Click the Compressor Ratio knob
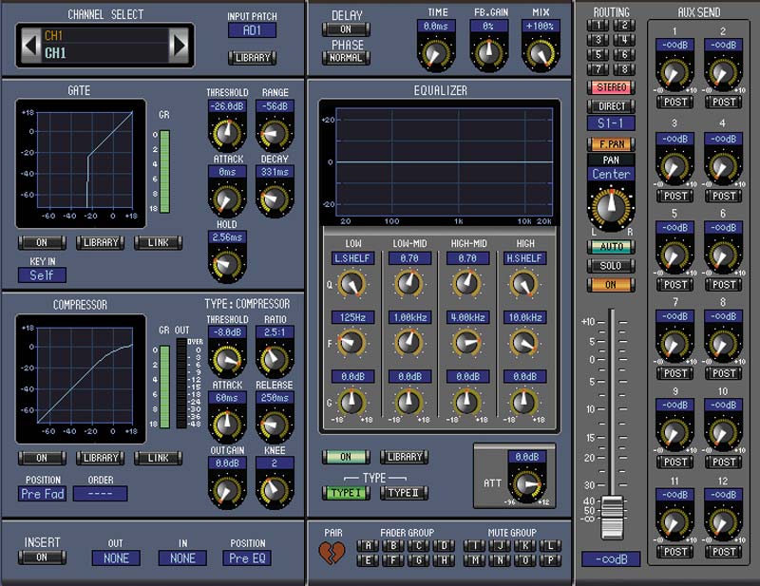 pos(274,359)
